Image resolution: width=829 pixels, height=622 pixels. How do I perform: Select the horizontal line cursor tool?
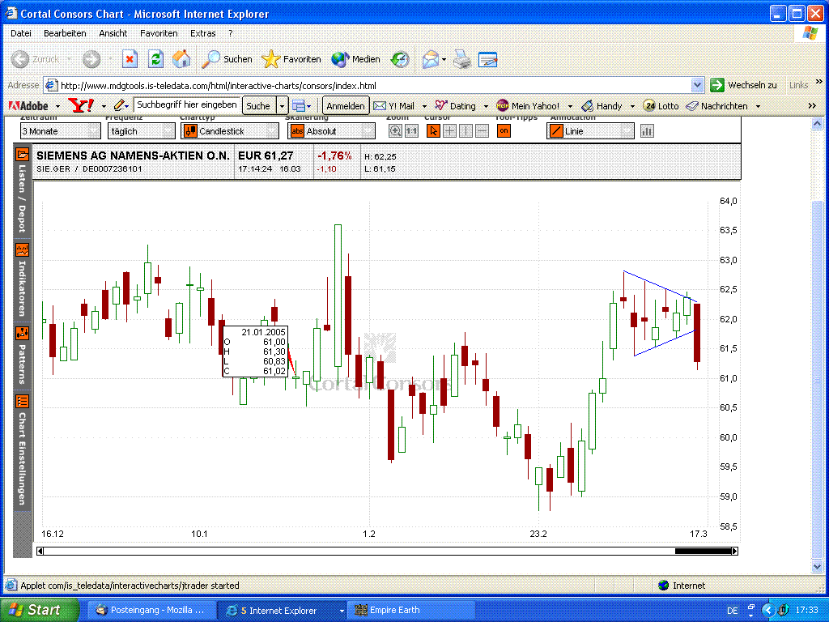coord(482,130)
